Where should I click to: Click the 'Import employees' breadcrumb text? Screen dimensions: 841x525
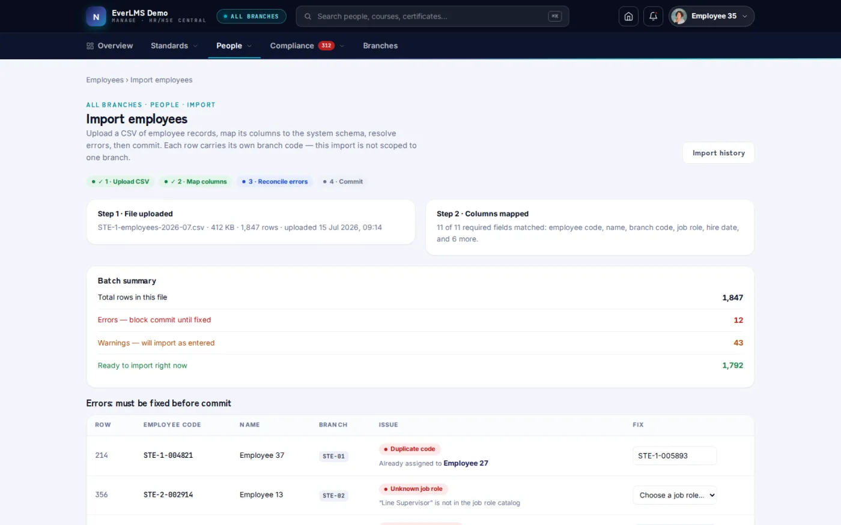tap(162, 80)
